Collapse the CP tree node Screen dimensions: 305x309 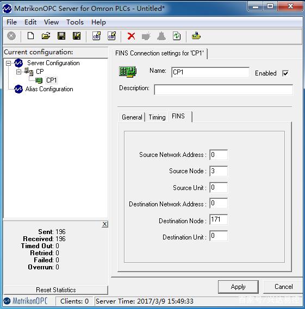pyautogui.click(x=18, y=72)
